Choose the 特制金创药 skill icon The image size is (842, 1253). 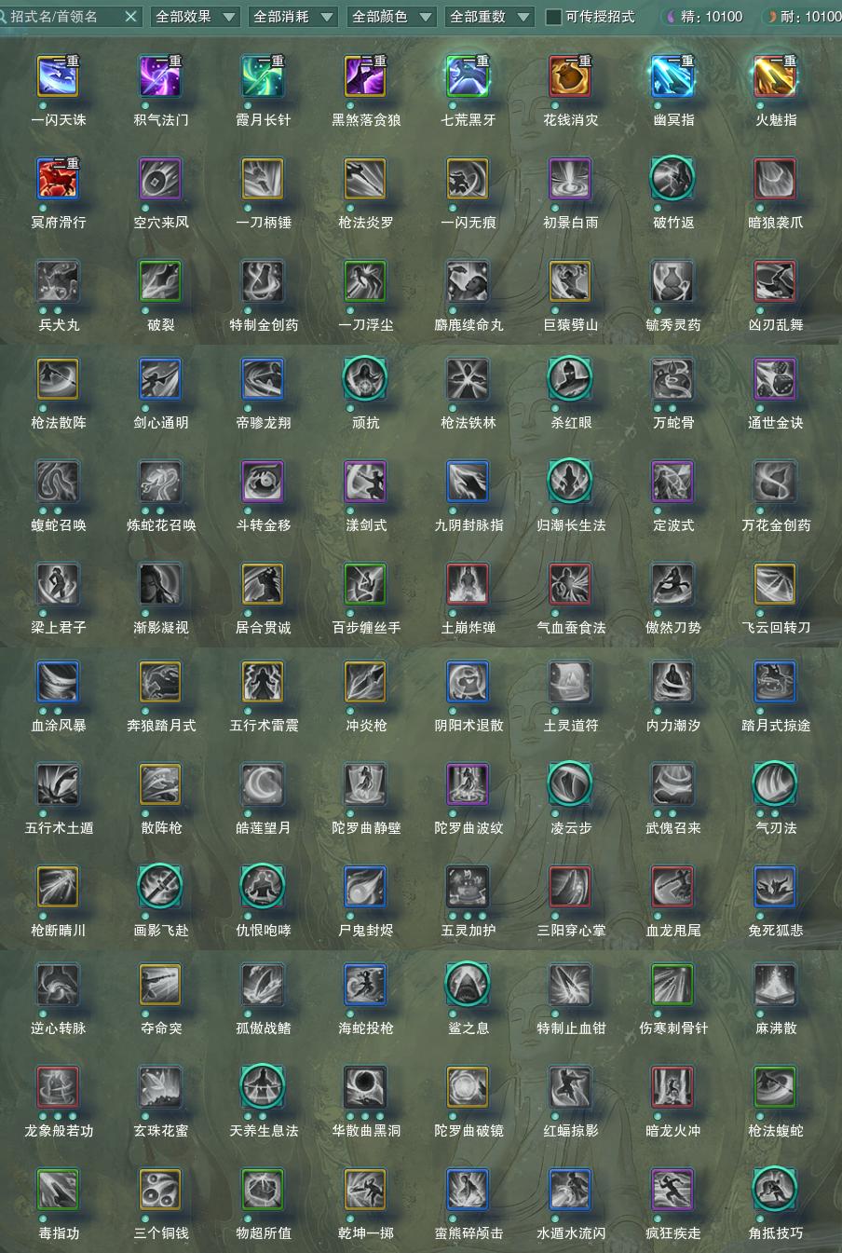[x=263, y=281]
